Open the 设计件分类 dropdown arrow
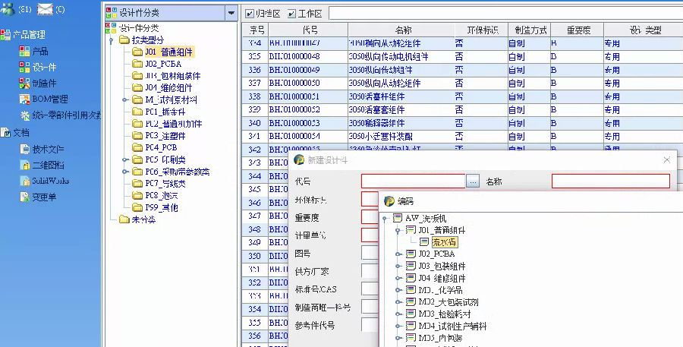Screen dimensions: 683x347 pyautogui.click(x=231, y=13)
